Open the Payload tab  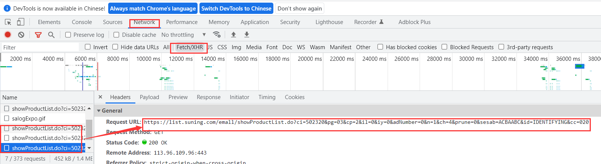149,97
